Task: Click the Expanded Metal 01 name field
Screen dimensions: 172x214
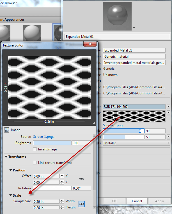Action: point(134,50)
